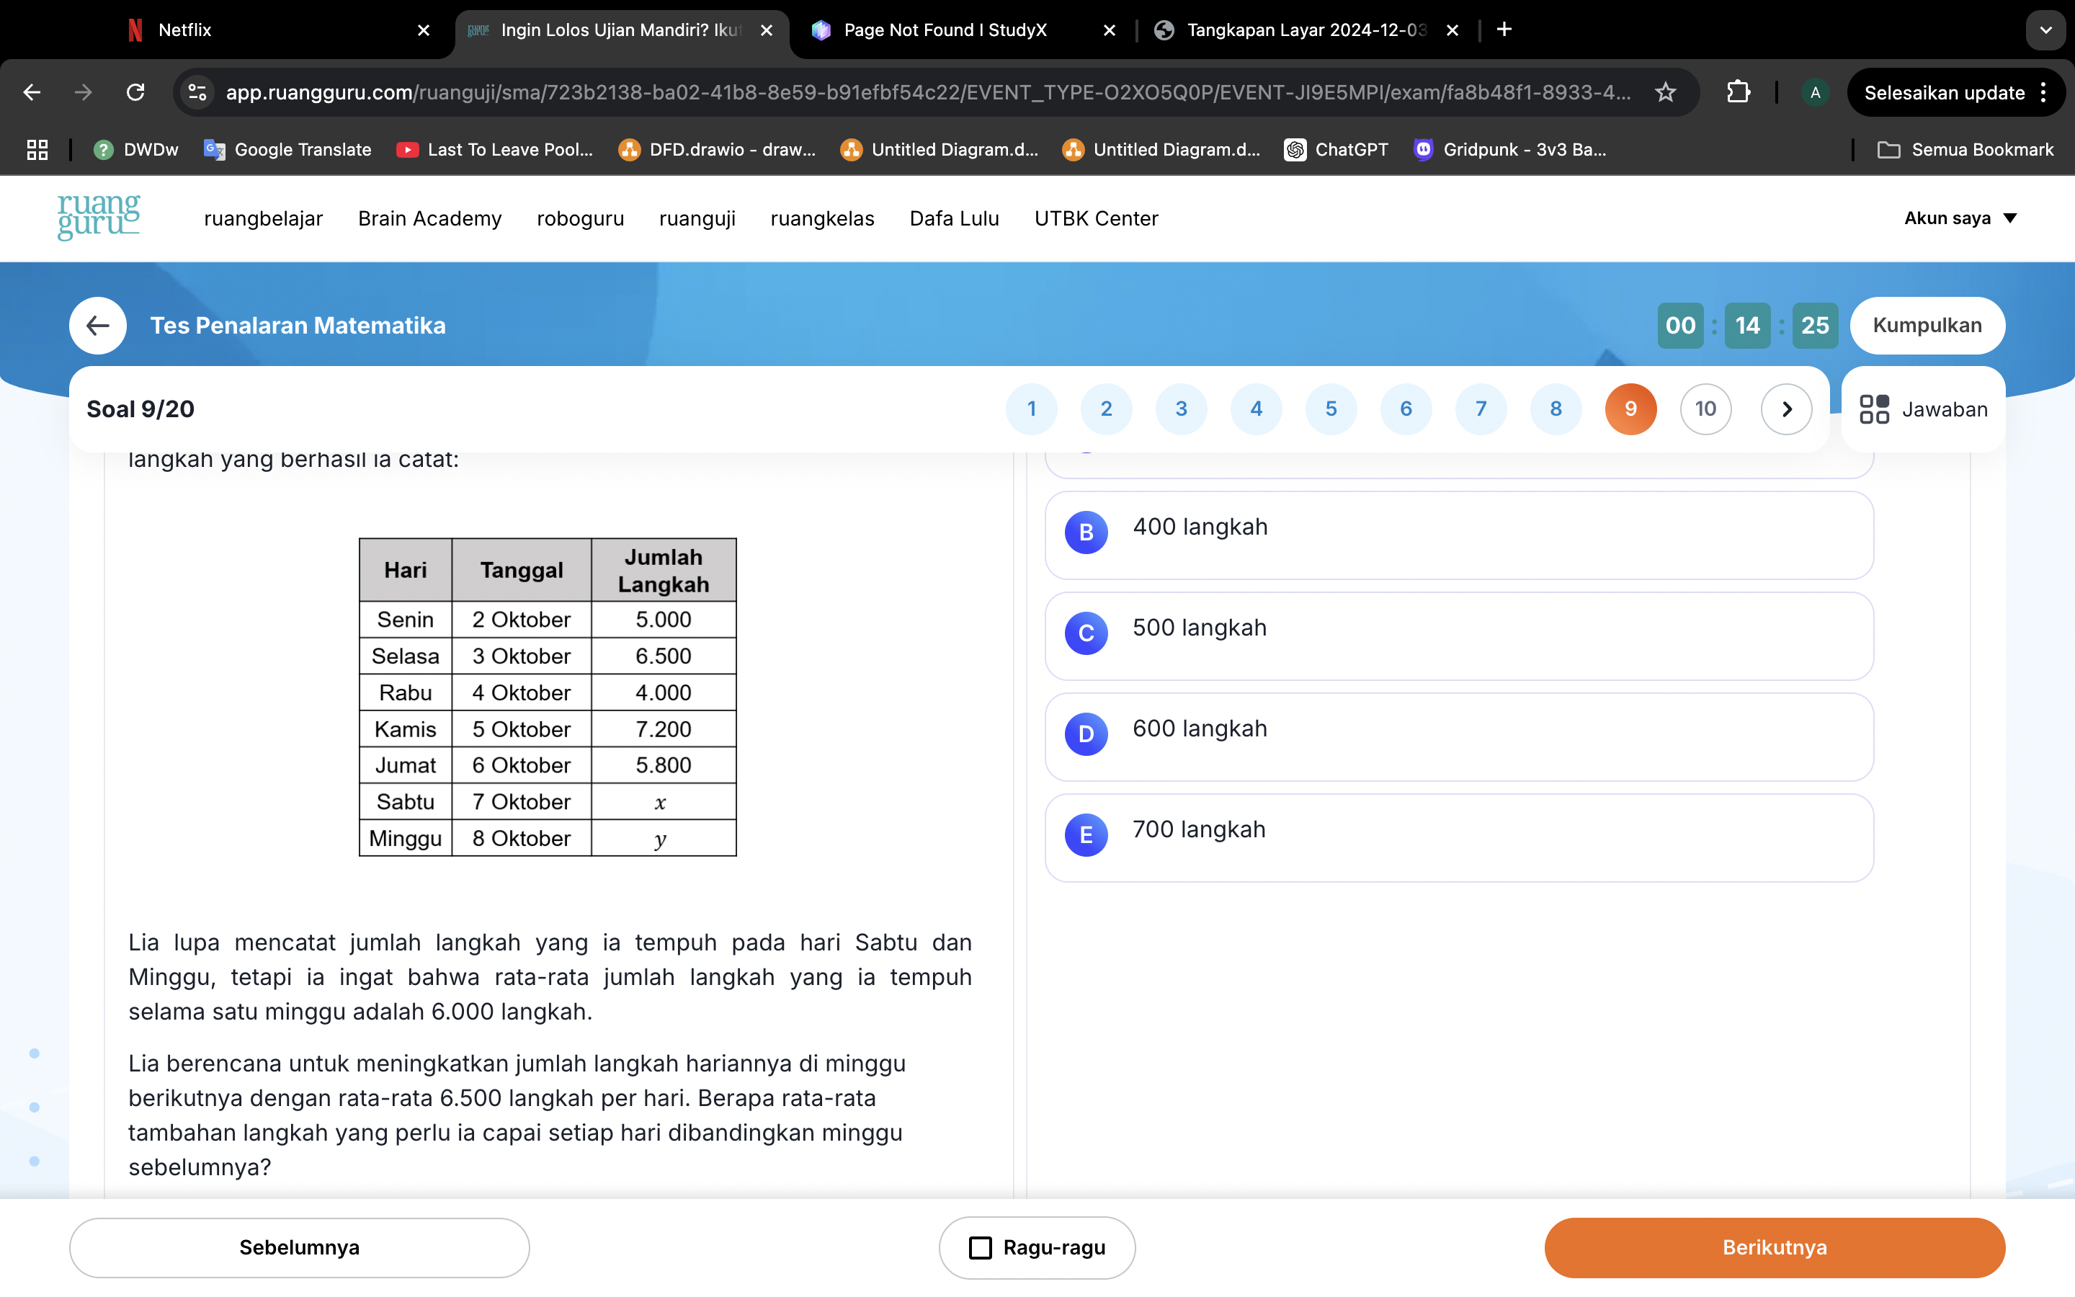Click the Berikutnya button
Viewport: 2075px width, 1297px height.
(1774, 1247)
